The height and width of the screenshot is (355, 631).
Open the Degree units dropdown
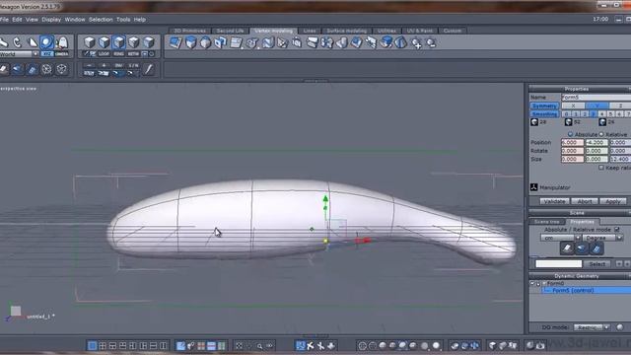click(619, 238)
